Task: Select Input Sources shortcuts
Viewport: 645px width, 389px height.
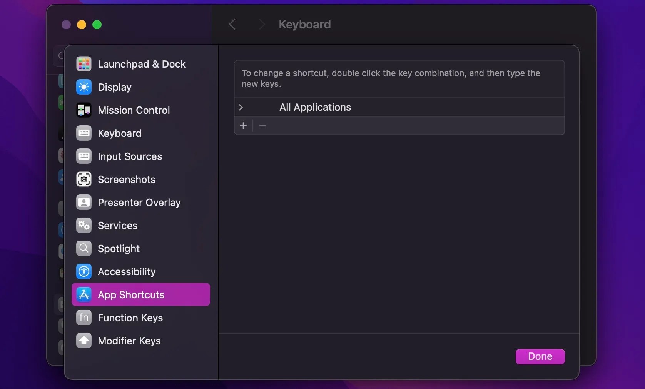Action: (x=130, y=156)
